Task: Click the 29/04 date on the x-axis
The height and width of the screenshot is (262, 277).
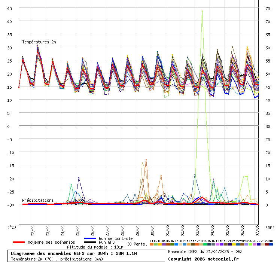Action: (x=137, y=229)
